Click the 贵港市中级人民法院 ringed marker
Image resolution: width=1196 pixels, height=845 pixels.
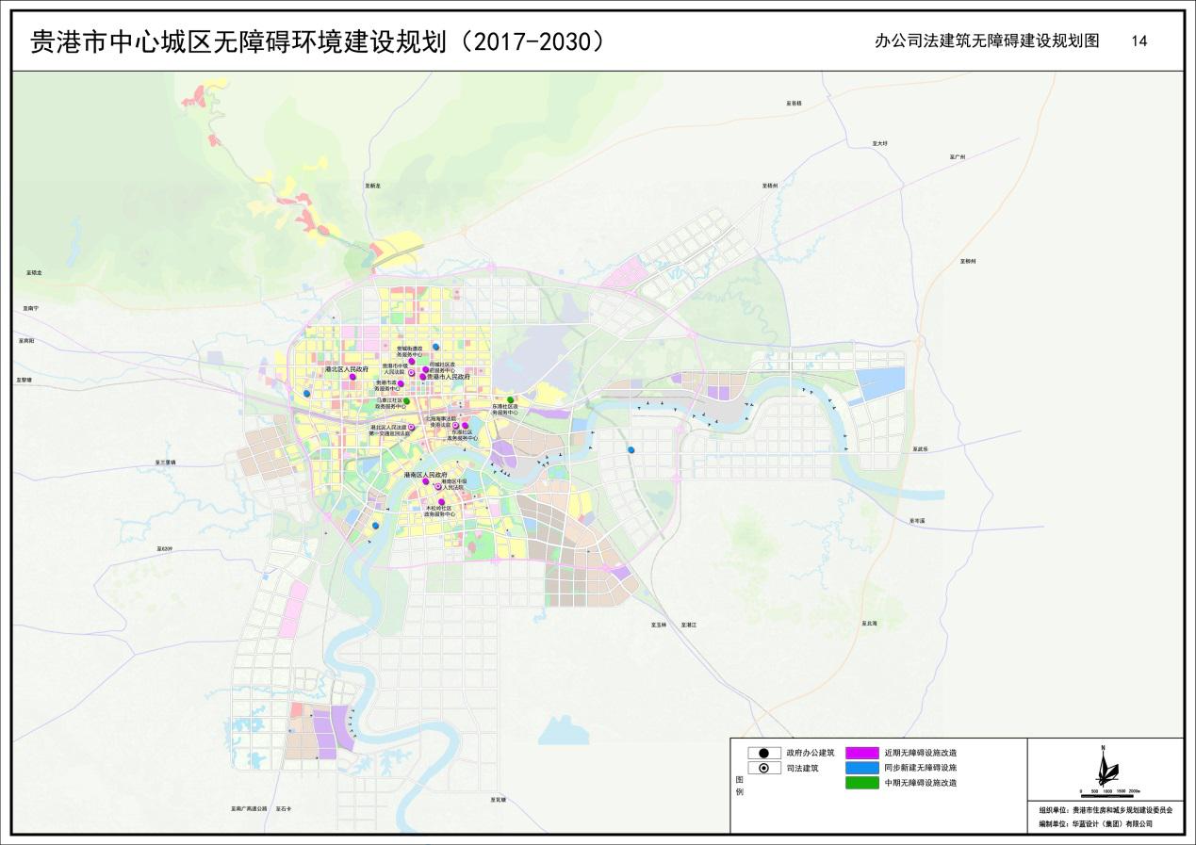[411, 373]
